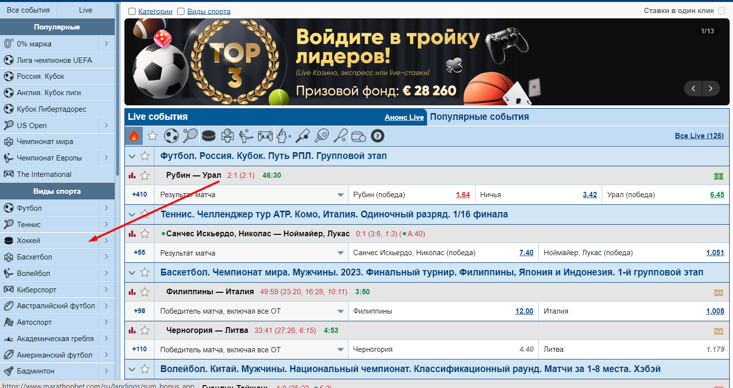Image resolution: width=733 pixels, height=388 pixels.
Task: Tick the Категории checkbox
Action: point(132,12)
